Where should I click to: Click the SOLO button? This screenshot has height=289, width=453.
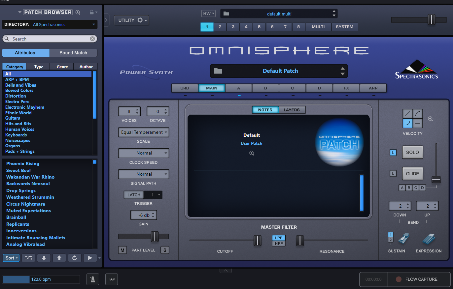click(412, 153)
